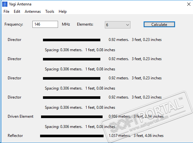Image resolution: width=193 pixels, height=143 pixels.
Task: Click the Elements: label
Action: [85, 24]
